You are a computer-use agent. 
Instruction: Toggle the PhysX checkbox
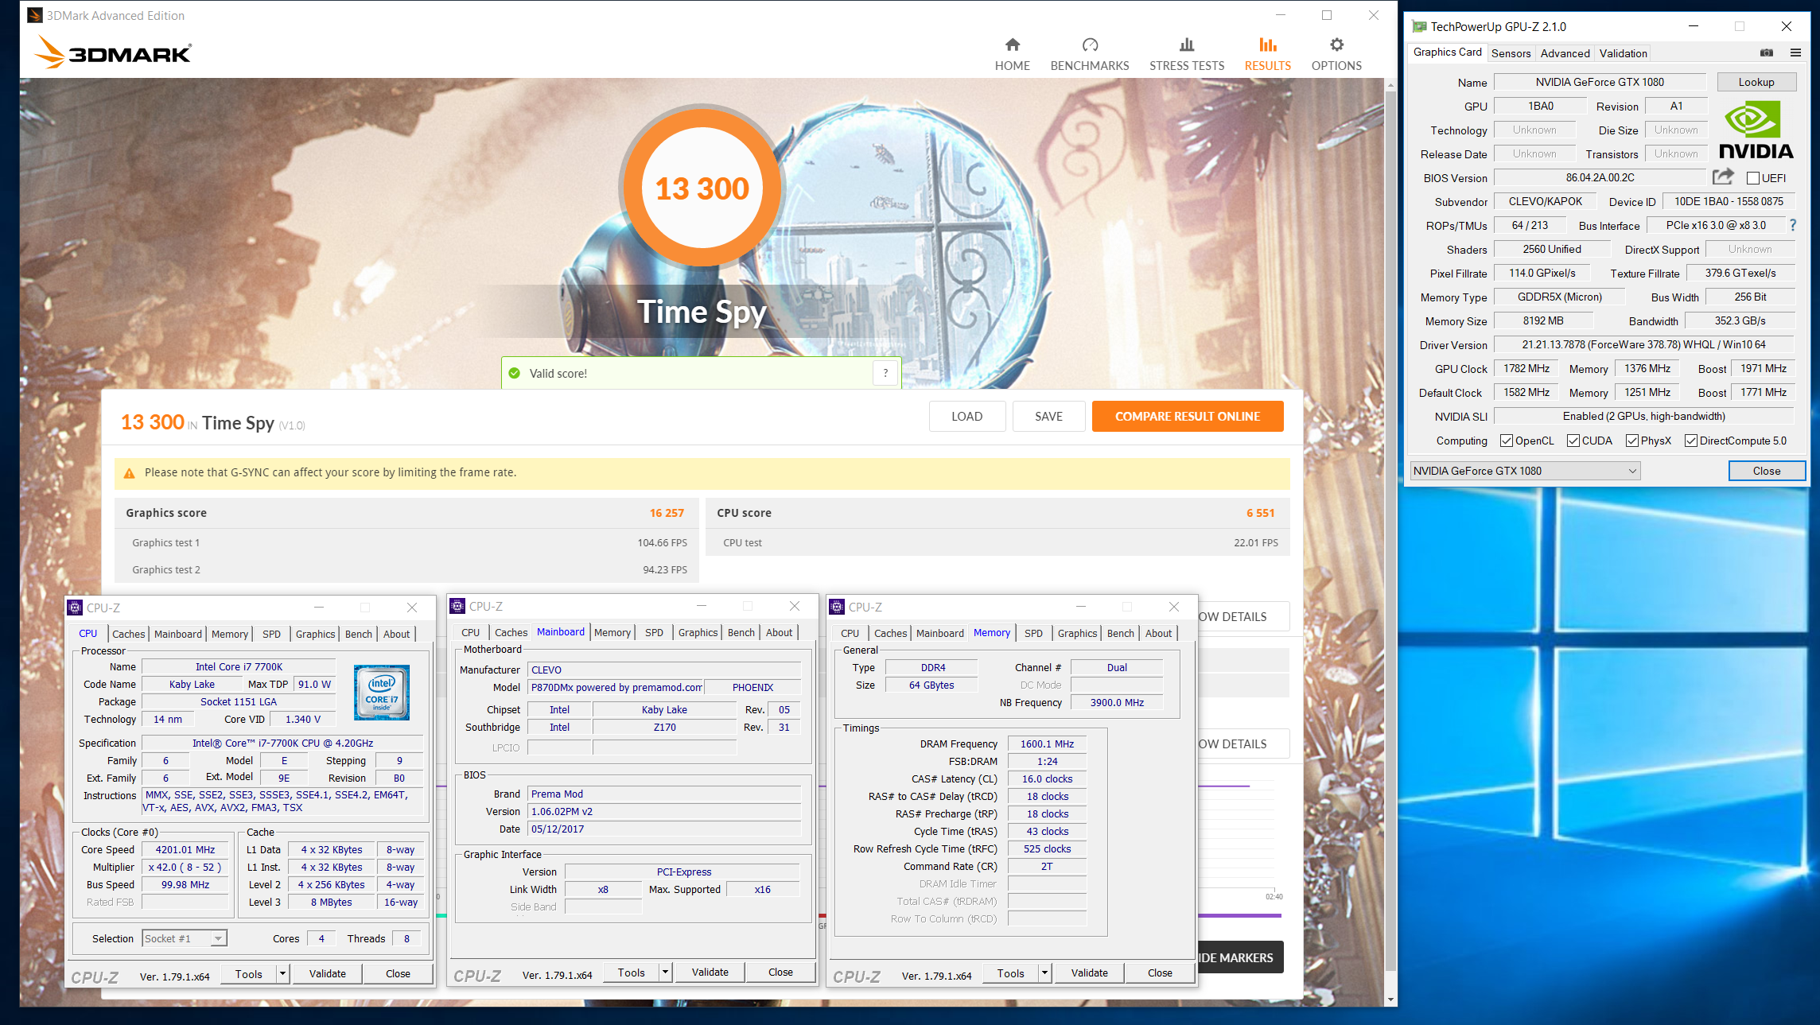coord(1631,441)
